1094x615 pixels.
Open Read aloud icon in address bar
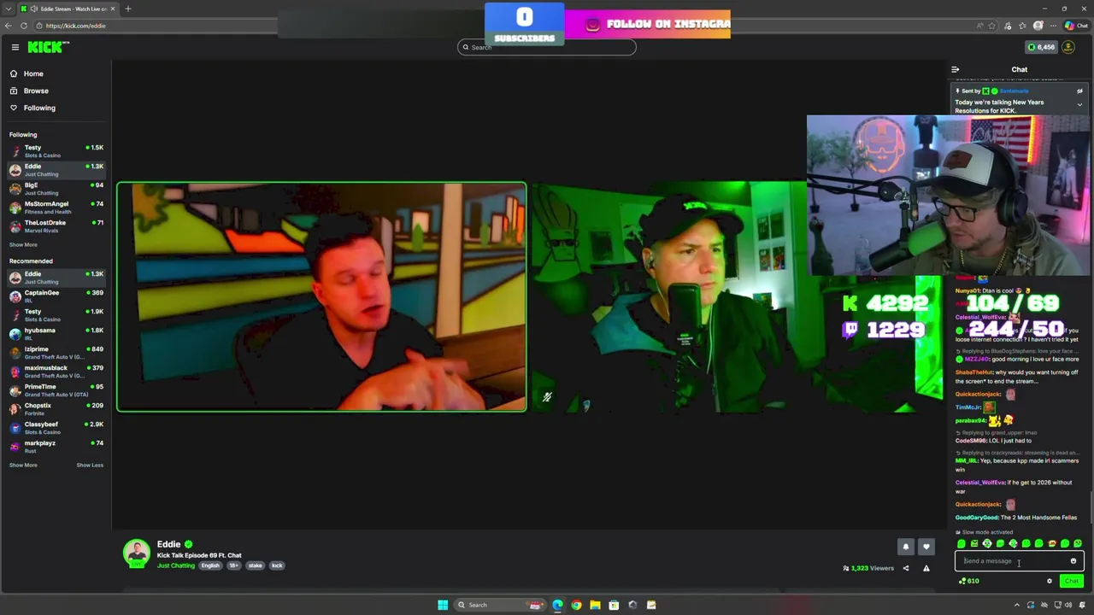coord(979,26)
